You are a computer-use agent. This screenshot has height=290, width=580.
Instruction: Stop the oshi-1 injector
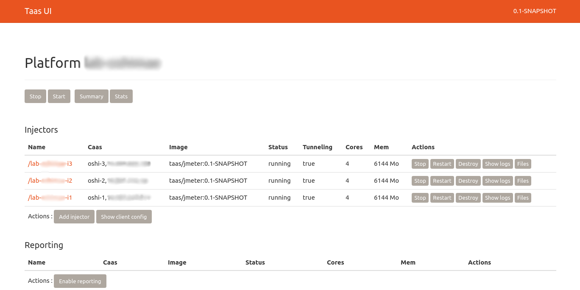pyautogui.click(x=420, y=198)
